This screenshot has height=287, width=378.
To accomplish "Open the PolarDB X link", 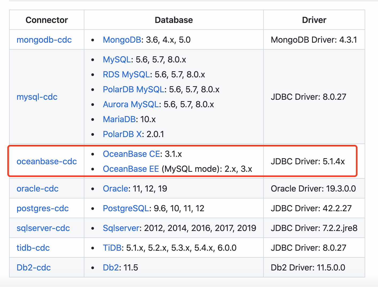I will click(122, 134).
